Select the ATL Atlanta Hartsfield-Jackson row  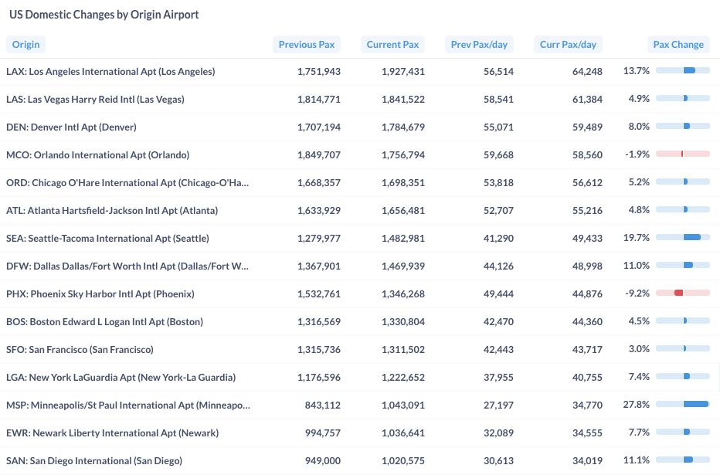coord(360,210)
